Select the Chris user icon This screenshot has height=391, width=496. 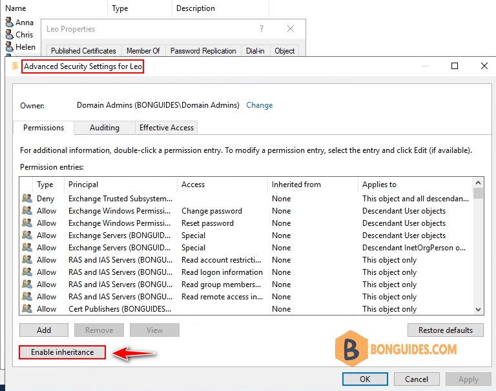tap(10, 34)
